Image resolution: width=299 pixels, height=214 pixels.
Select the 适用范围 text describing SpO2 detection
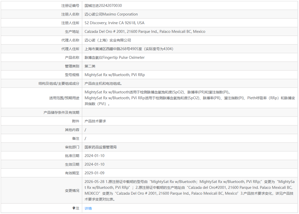[x=190, y=98]
